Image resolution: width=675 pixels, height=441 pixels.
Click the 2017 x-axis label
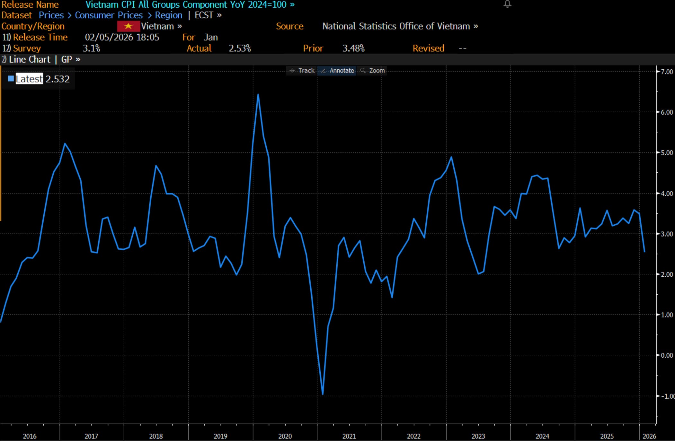pyautogui.click(x=91, y=436)
